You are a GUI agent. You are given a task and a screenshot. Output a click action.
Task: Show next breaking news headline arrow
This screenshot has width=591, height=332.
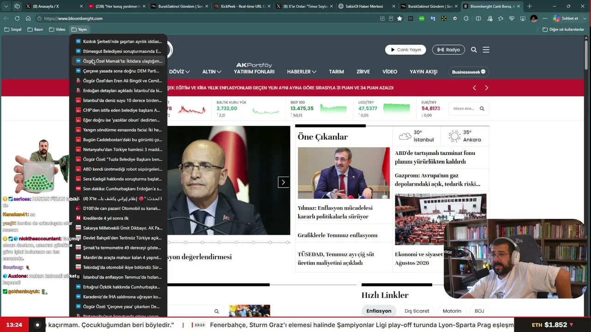pos(486,88)
